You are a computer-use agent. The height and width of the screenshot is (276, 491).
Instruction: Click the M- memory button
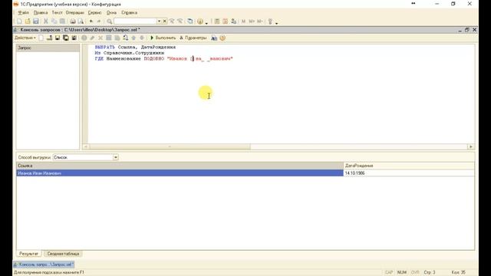pyautogui.click(x=260, y=21)
